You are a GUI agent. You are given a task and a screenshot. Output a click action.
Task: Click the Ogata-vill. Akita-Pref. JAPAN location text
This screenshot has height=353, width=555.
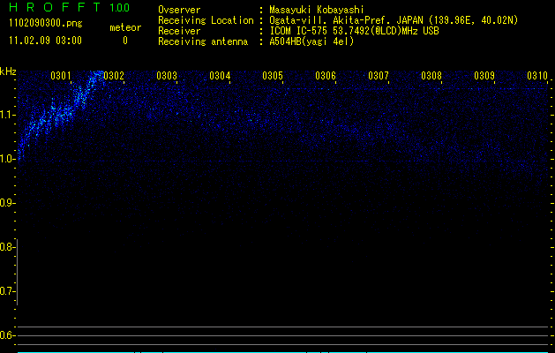tap(394, 20)
